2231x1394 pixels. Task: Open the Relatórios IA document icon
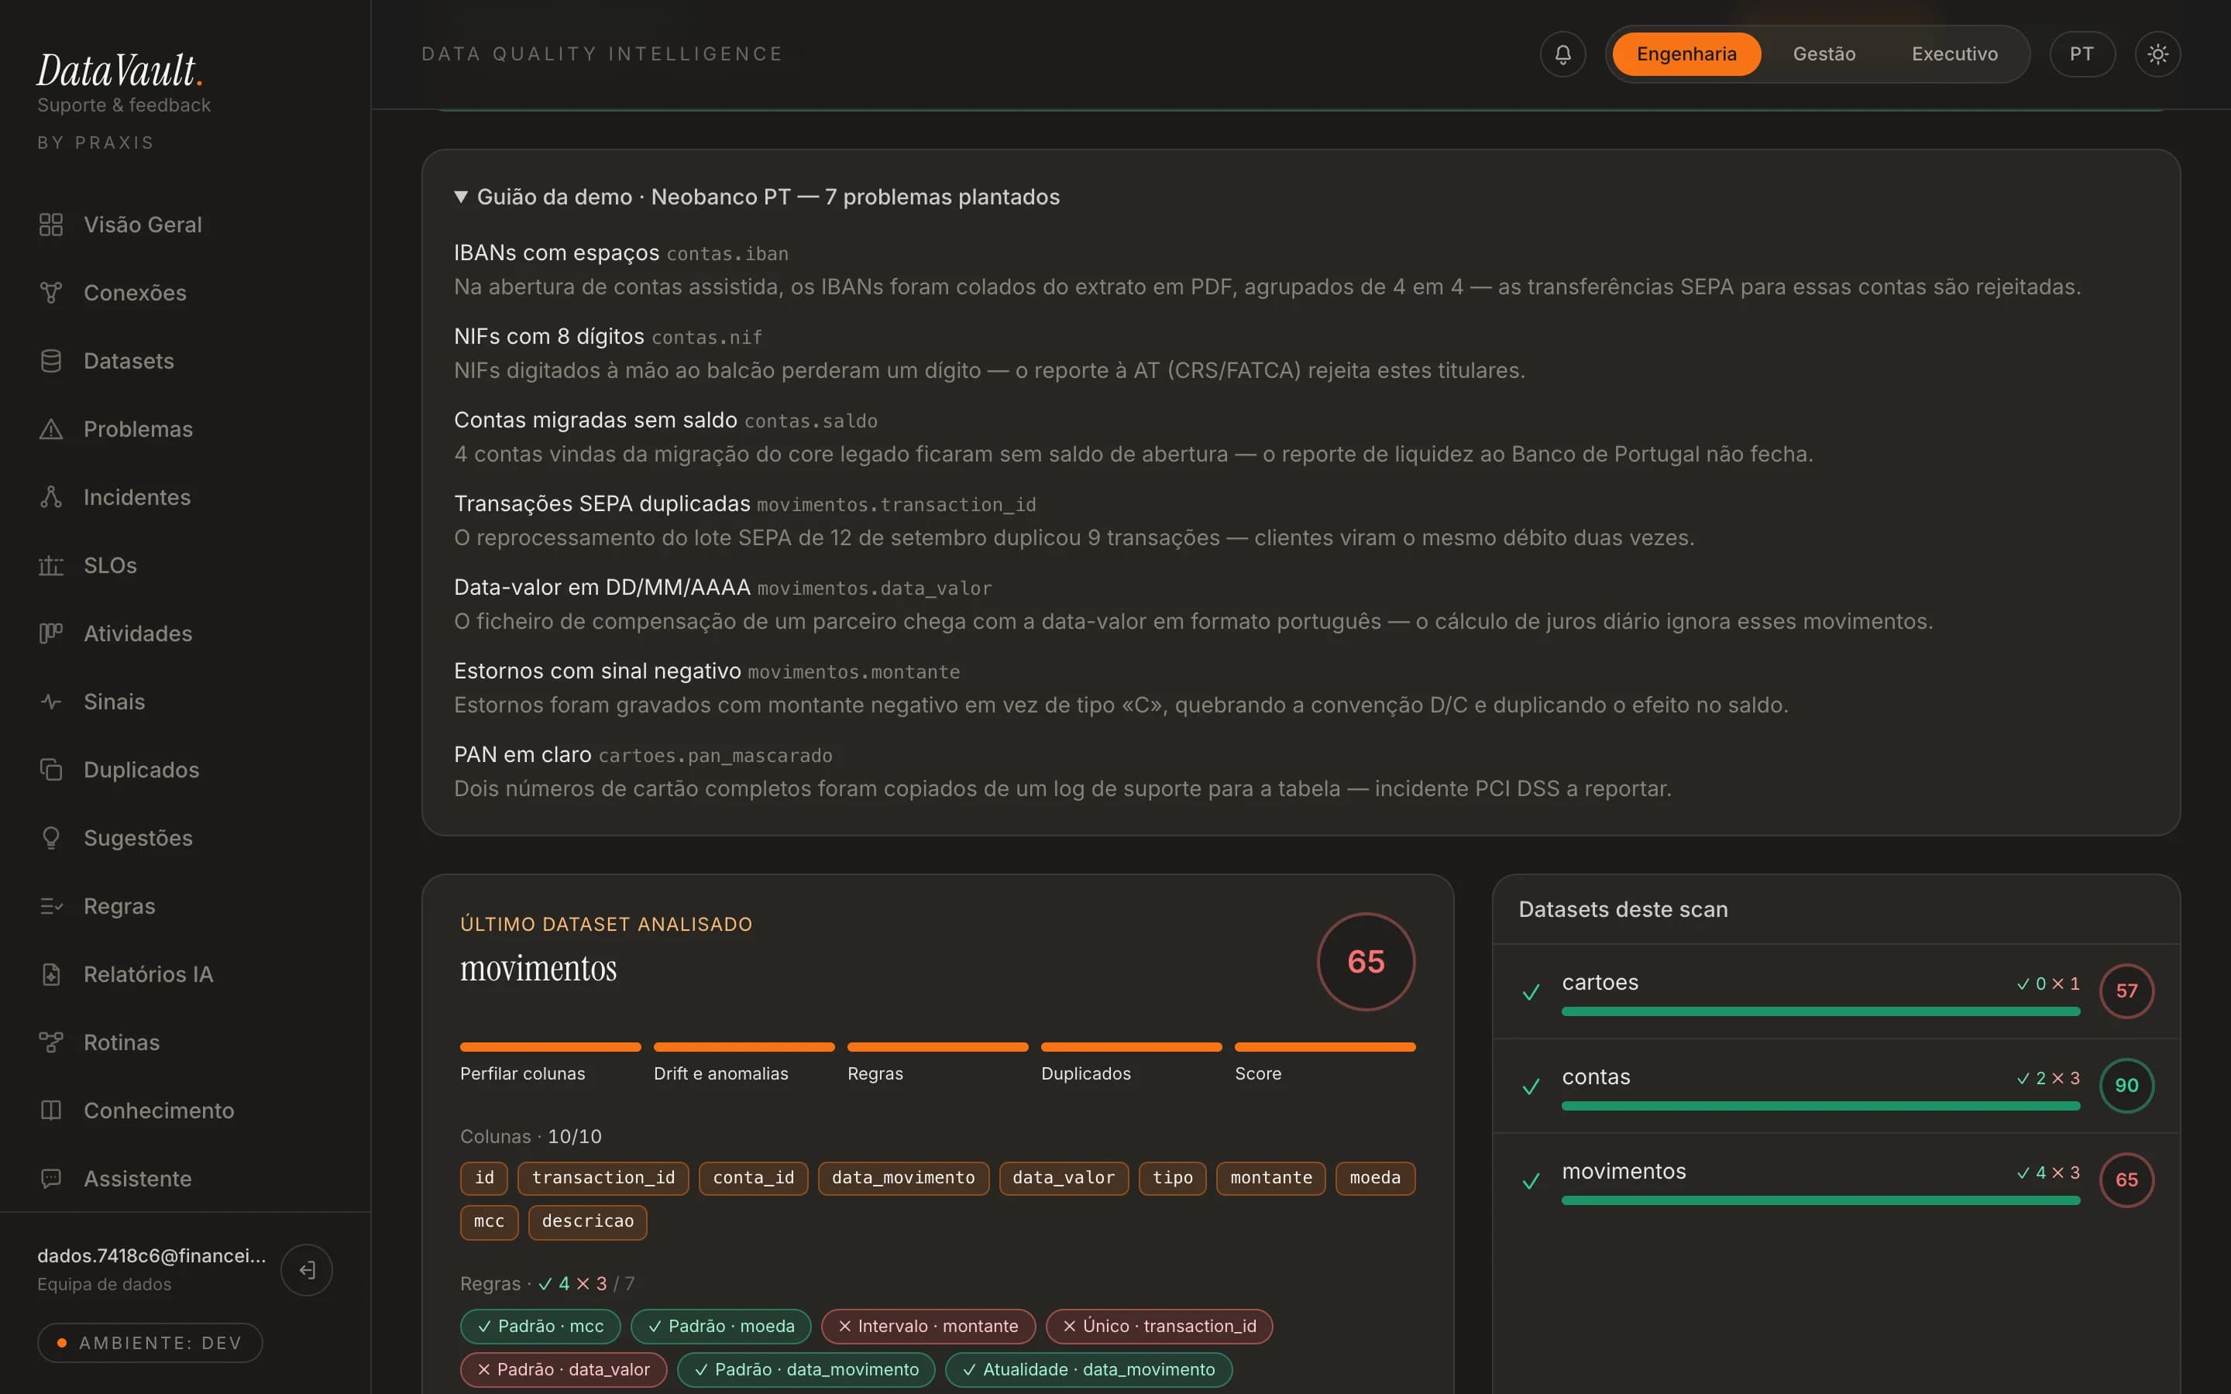pos(50,974)
